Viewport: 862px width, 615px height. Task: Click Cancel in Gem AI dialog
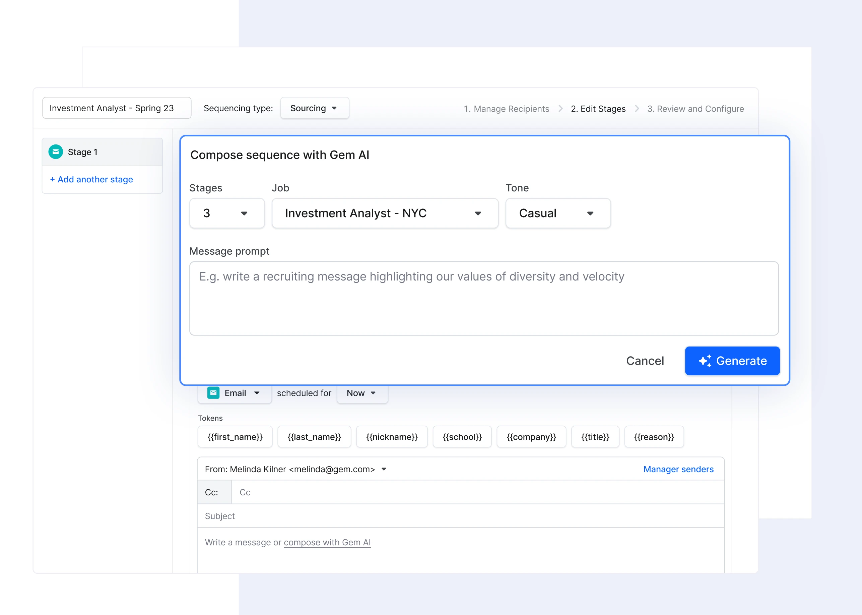tap(645, 361)
